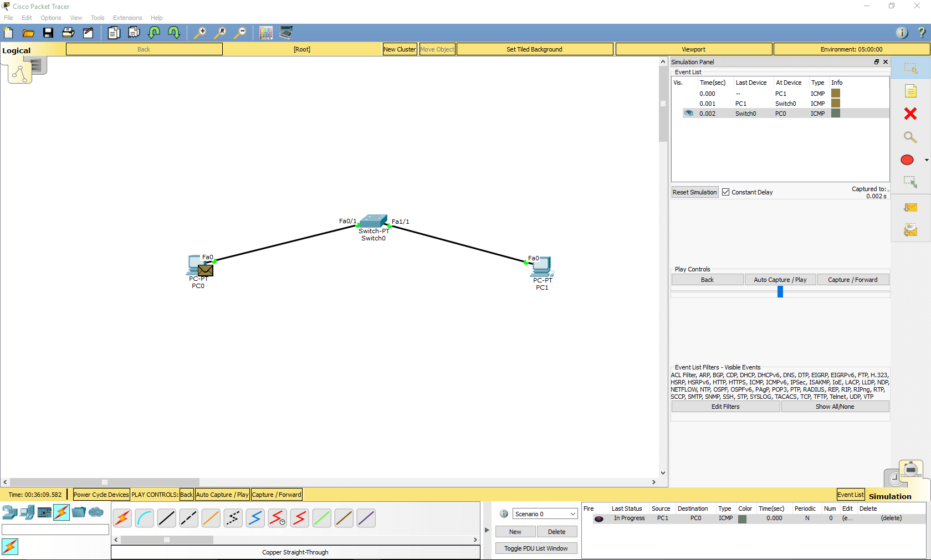Open the Edit menu
Viewport: 931px width, 560px height.
(x=27, y=18)
